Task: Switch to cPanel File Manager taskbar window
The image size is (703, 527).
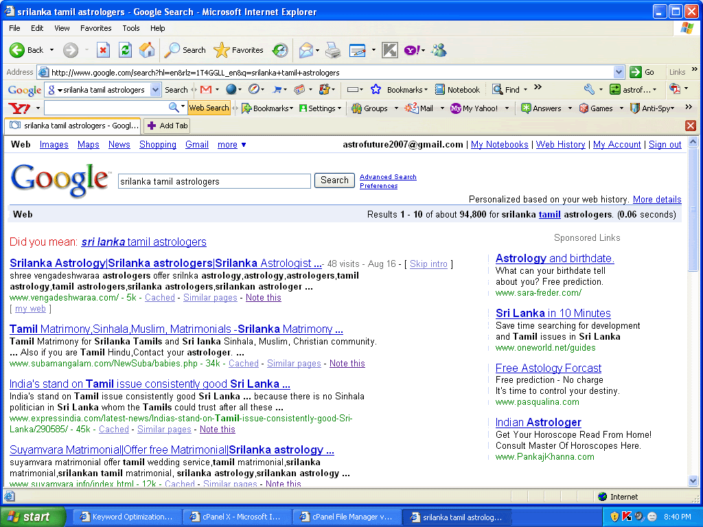Action: [347, 517]
